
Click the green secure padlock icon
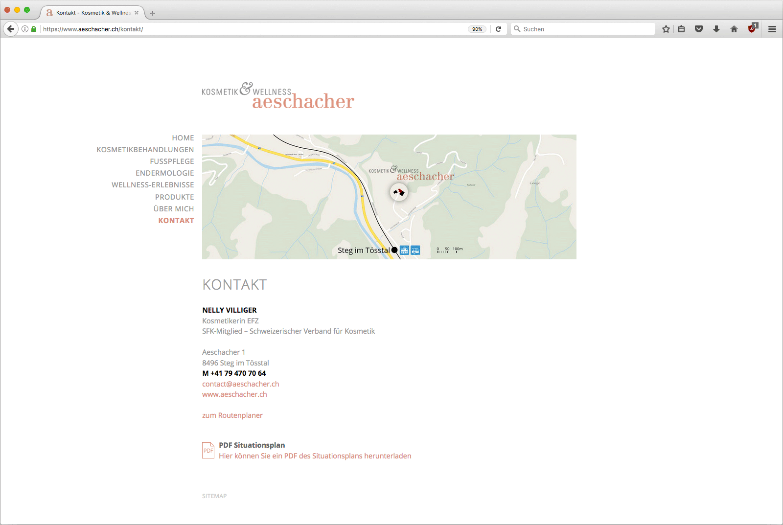pyautogui.click(x=34, y=29)
